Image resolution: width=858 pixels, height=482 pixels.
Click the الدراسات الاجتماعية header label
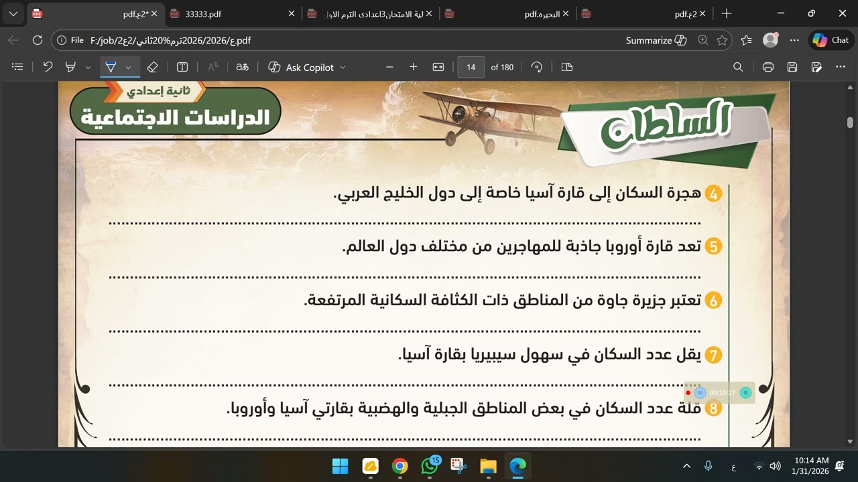pyautogui.click(x=175, y=117)
